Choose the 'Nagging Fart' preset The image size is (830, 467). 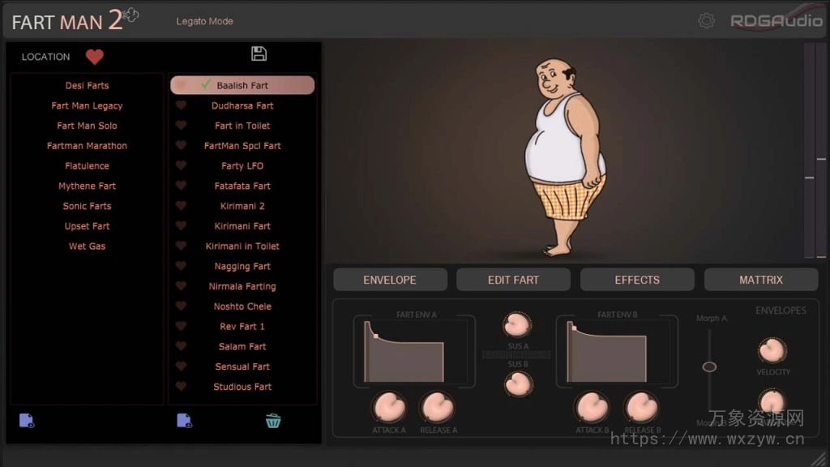242,266
